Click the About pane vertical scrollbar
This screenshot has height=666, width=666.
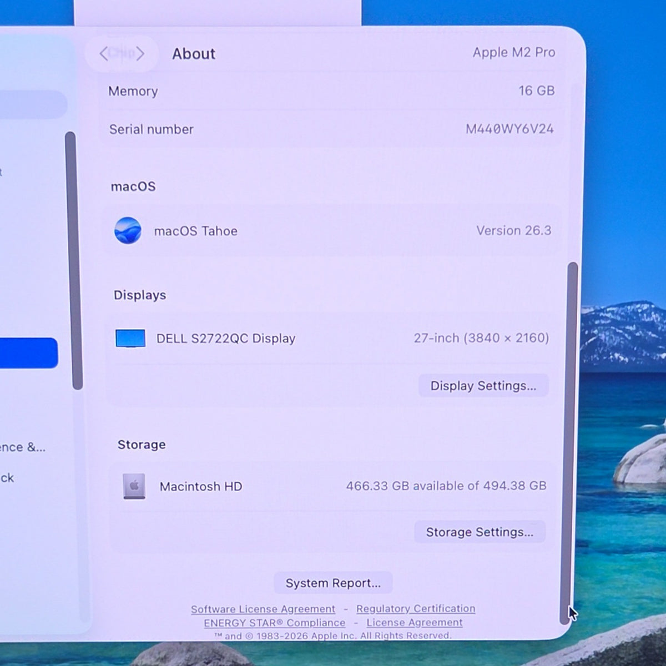coord(569,443)
